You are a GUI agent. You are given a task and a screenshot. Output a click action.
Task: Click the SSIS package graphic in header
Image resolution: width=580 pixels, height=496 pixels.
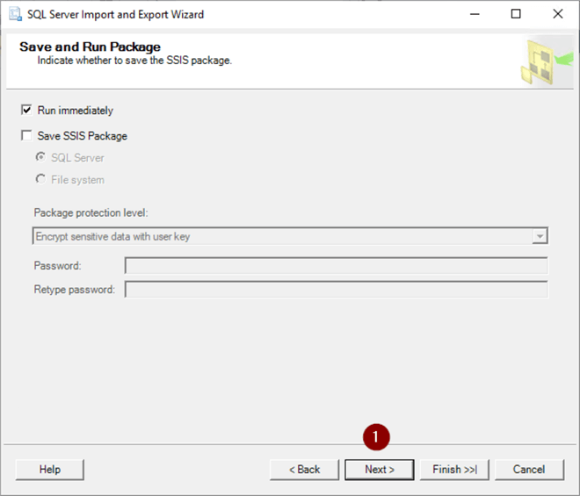click(x=547, y=62)
